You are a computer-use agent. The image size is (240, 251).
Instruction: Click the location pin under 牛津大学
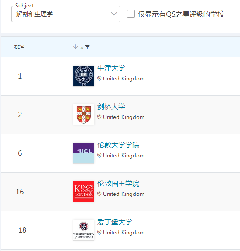pos(99,79)
